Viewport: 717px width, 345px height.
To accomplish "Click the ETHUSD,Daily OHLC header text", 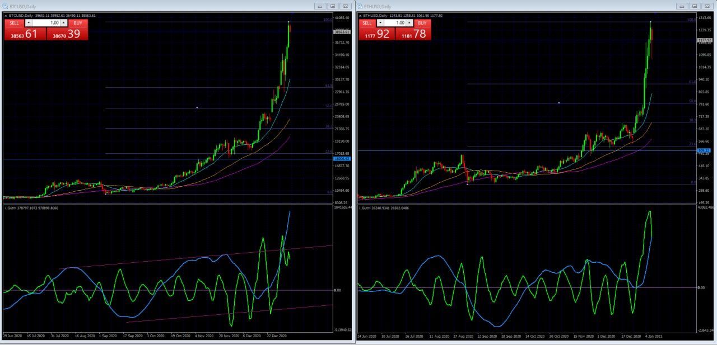I will pos(403,16).
